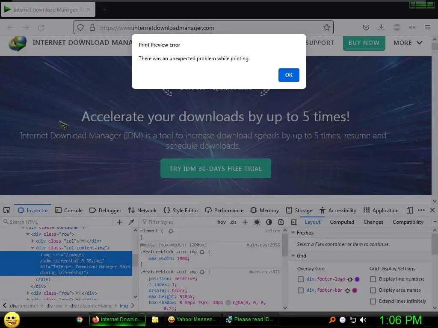Image resolution: width=438 pixels, height=328 pixels.
Task: Open Yahoo! Messenger taskbar item
Action: 193,319
